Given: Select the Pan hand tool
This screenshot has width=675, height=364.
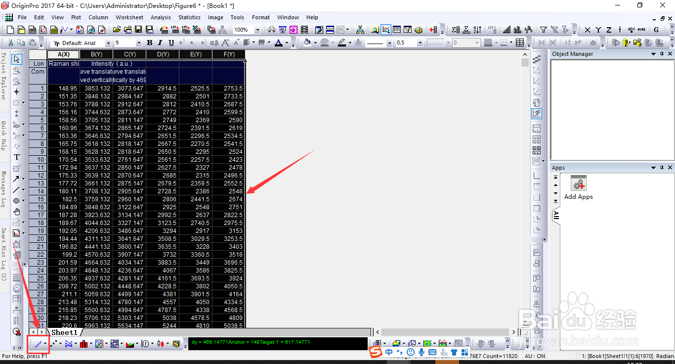Looking at the screenshot, I should tap(17, 212).
